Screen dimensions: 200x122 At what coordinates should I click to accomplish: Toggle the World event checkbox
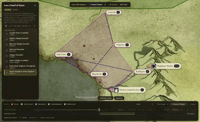tap(22, 104)
